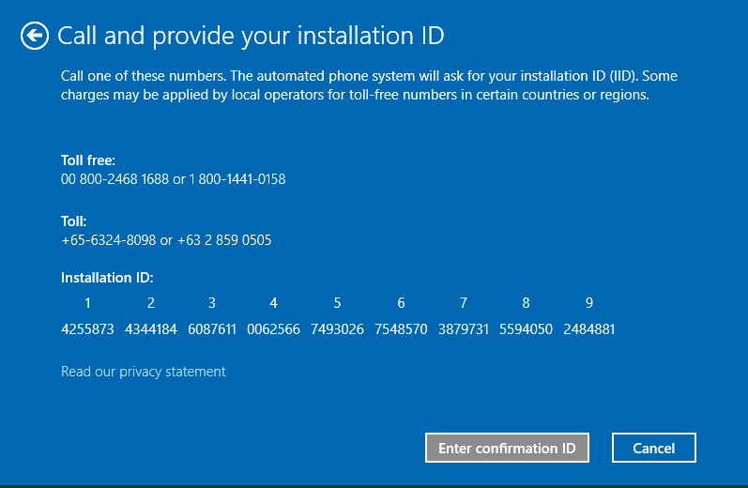Go back using the circled arrow icon
This screenshot has width=748, height=488.
(x=35, y=36)
